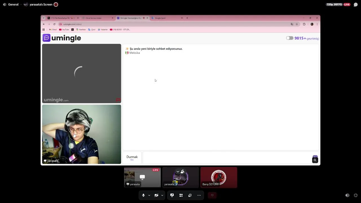Open the BLOK3 YouTube bookmark

[x=120, y=30]
